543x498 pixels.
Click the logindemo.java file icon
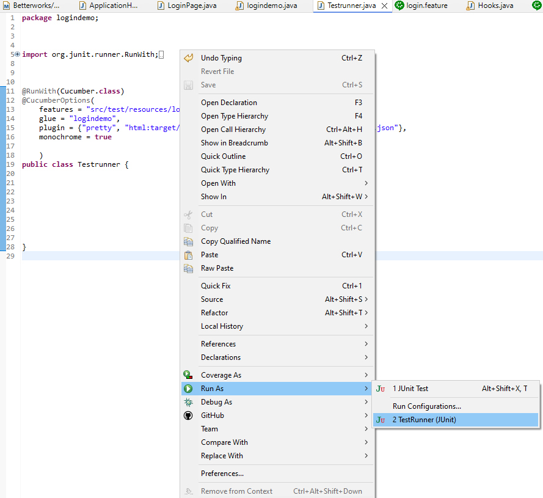tap(239, 5)
